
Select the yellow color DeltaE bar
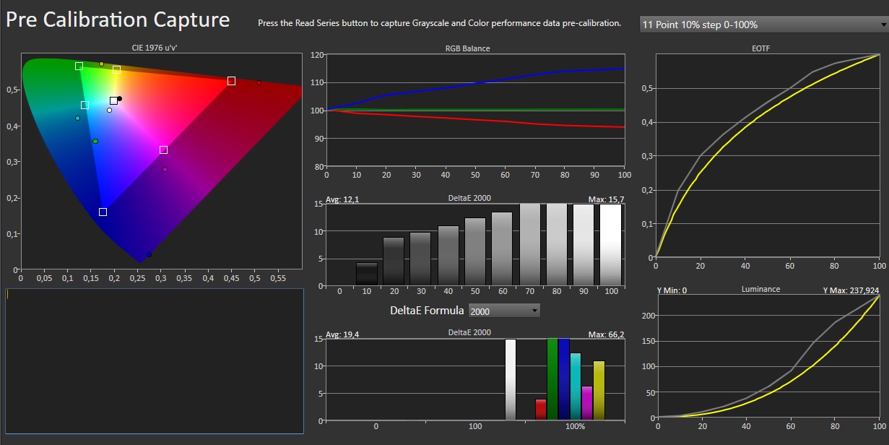599,390
